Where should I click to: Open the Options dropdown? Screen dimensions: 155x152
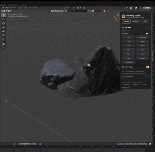coord(150,11)
